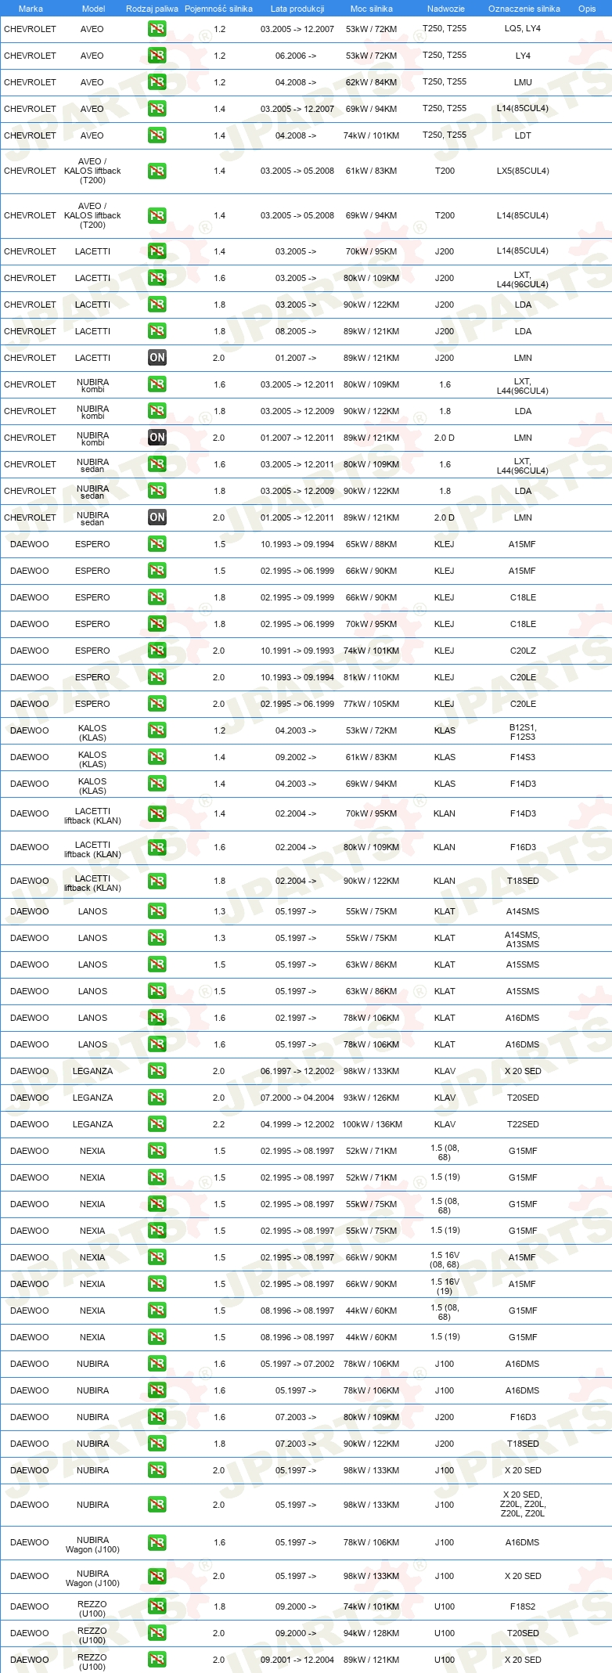The height and width of the screenshot is (1673, 612).
Task: Select the 06.1997 -> 12.2002 production years cell
Action: point(297,1071)
